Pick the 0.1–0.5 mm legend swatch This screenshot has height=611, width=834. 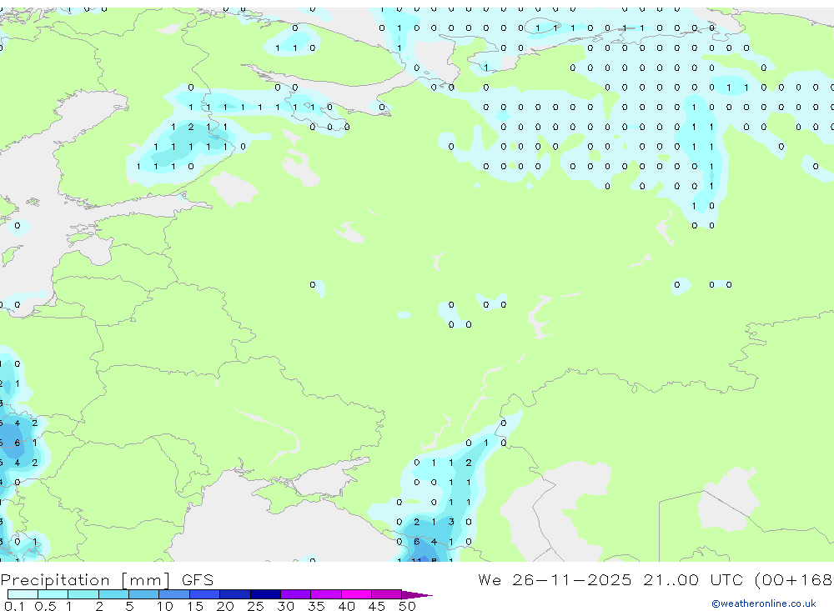[x=23, y=594]
